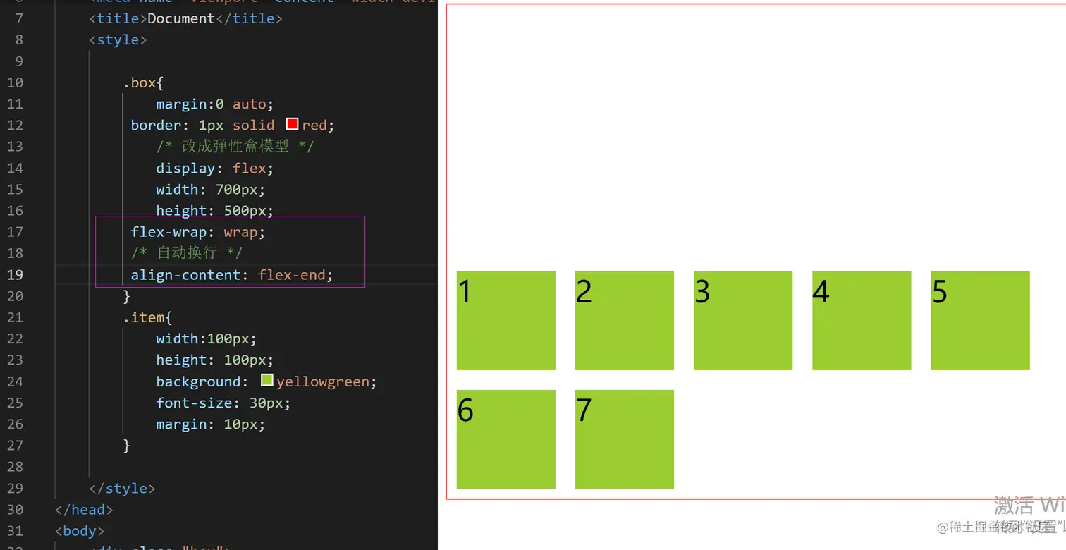Click green box numbered 6

506,439
